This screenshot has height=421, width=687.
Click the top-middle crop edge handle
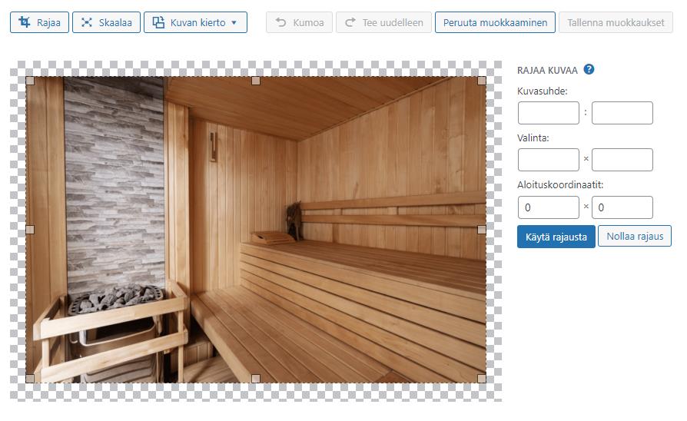[256, 81]
